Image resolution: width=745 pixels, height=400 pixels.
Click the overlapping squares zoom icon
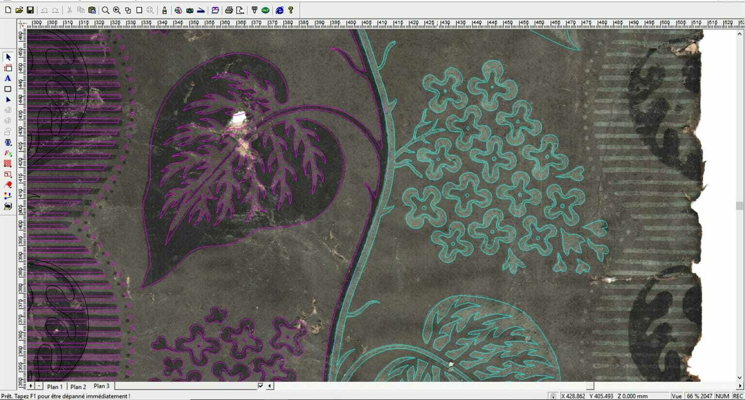[x=128, y=10]
